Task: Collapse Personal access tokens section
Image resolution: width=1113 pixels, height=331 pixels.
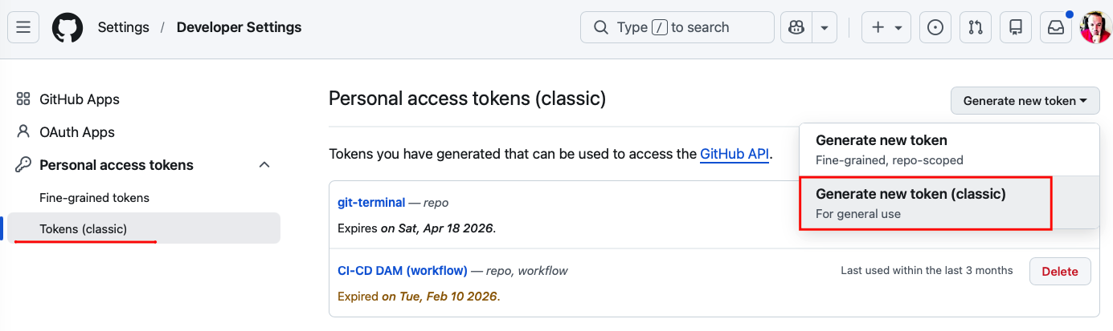Action: 264,165
